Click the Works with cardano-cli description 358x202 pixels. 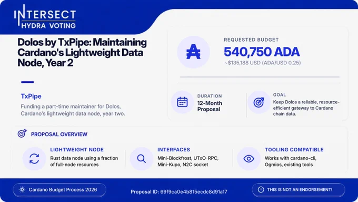pyautogui.click(x=291, y=161)
